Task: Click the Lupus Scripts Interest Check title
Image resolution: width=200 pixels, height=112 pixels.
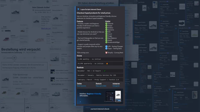Action: (91, 9)
